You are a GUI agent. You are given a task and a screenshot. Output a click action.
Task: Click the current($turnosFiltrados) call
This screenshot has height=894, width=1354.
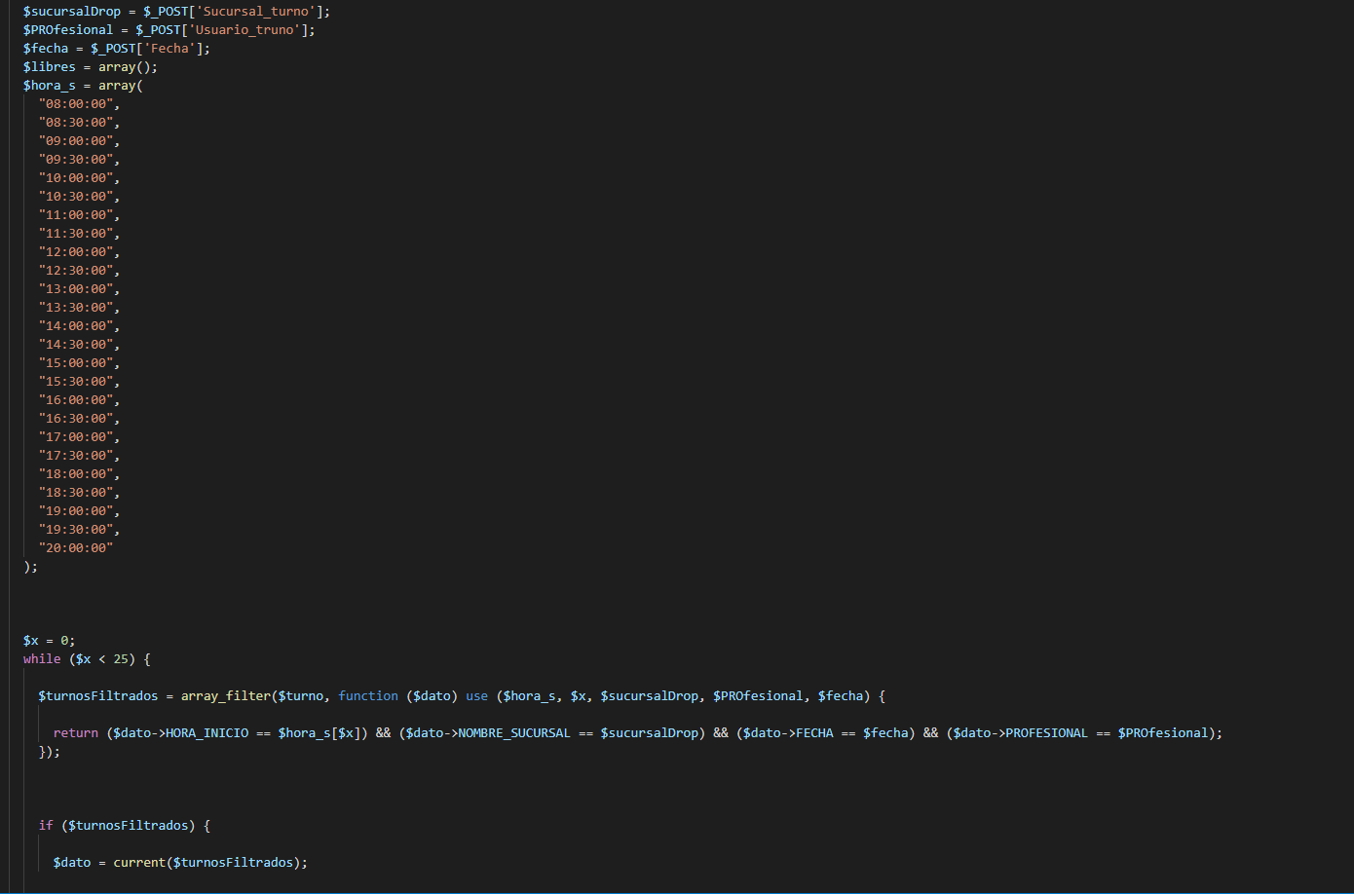[207, 863]
